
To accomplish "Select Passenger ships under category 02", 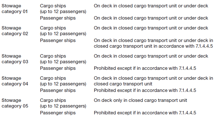I will 58,40.
